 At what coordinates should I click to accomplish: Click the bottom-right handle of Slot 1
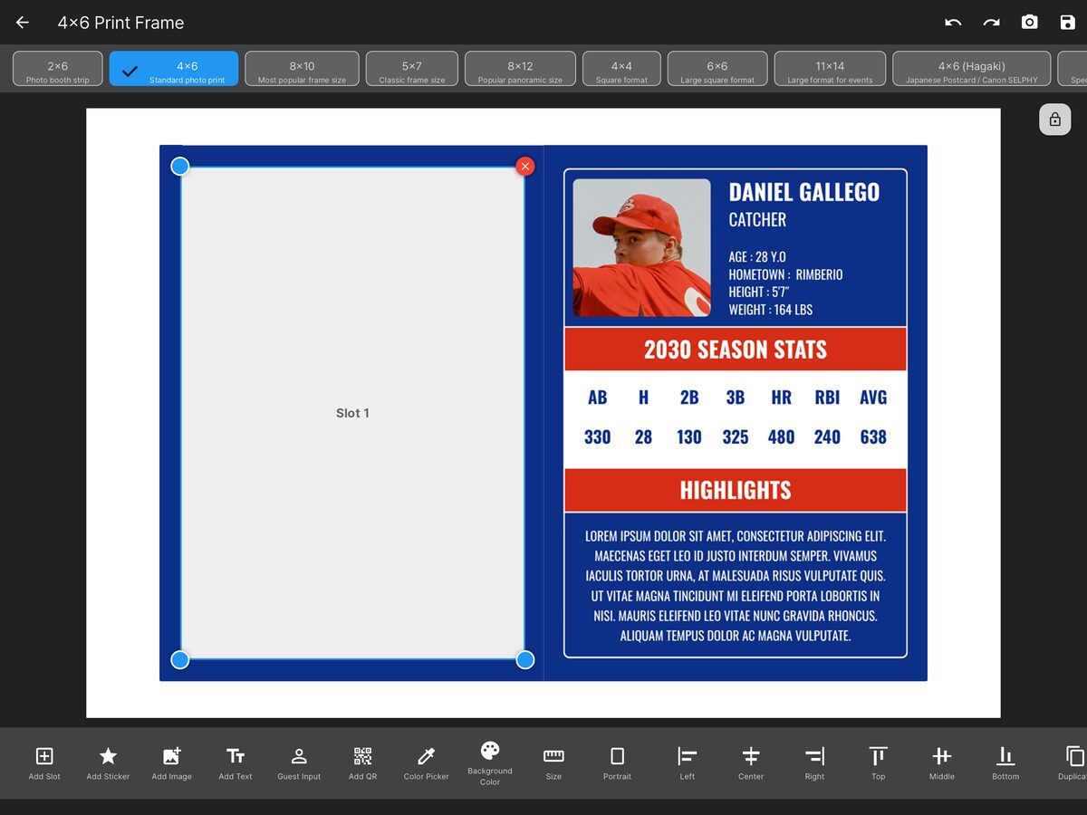point(525,659)
